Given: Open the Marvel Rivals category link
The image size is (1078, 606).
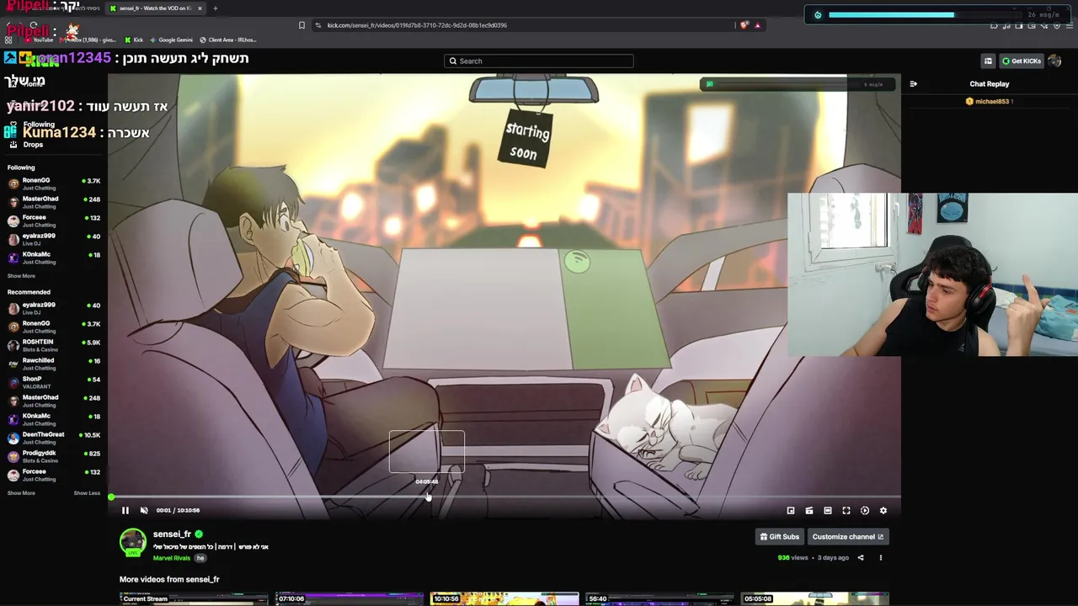Looking at the screenshot, I should pos(172,558).
